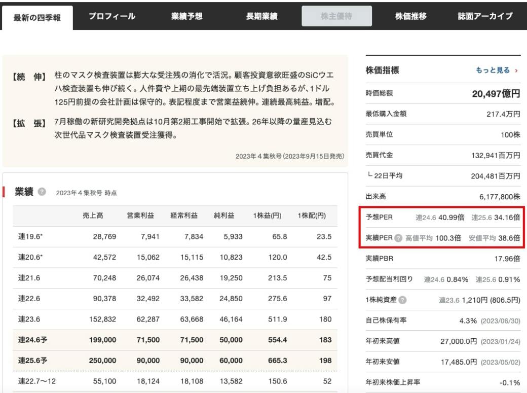This screenshot has width=527, height=393.
Task: Click the help icon beside 業績 heading
Action: click(x=42, y=192)
